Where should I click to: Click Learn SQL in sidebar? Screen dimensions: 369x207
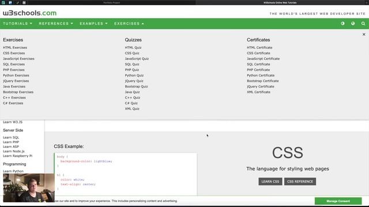click(11, 137)
